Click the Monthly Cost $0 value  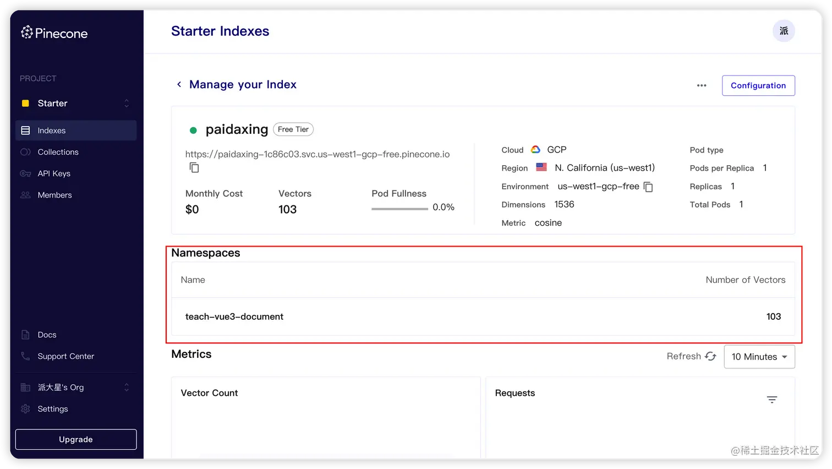tap(192, 209)
